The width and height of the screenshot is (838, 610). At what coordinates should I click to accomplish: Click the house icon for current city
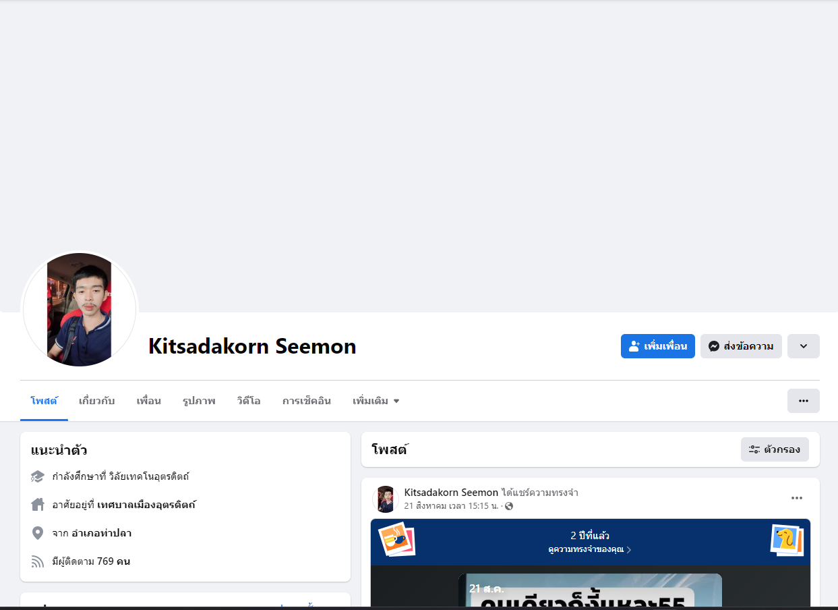click(x=38, y=505)
